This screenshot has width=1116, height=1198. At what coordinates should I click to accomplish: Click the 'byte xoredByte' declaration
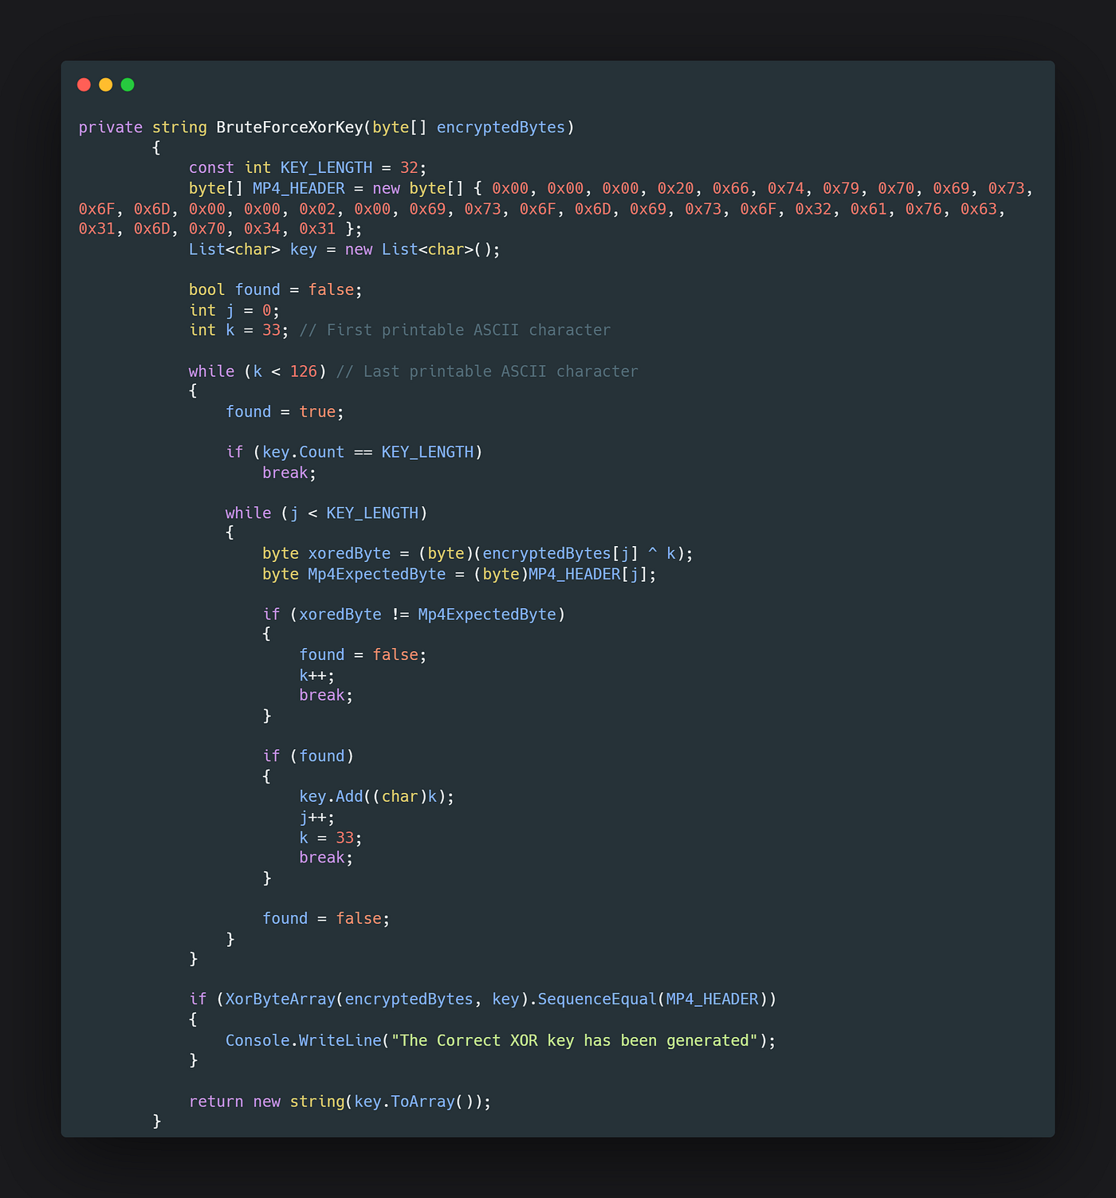pyautogui.click(x=478, y=554)
